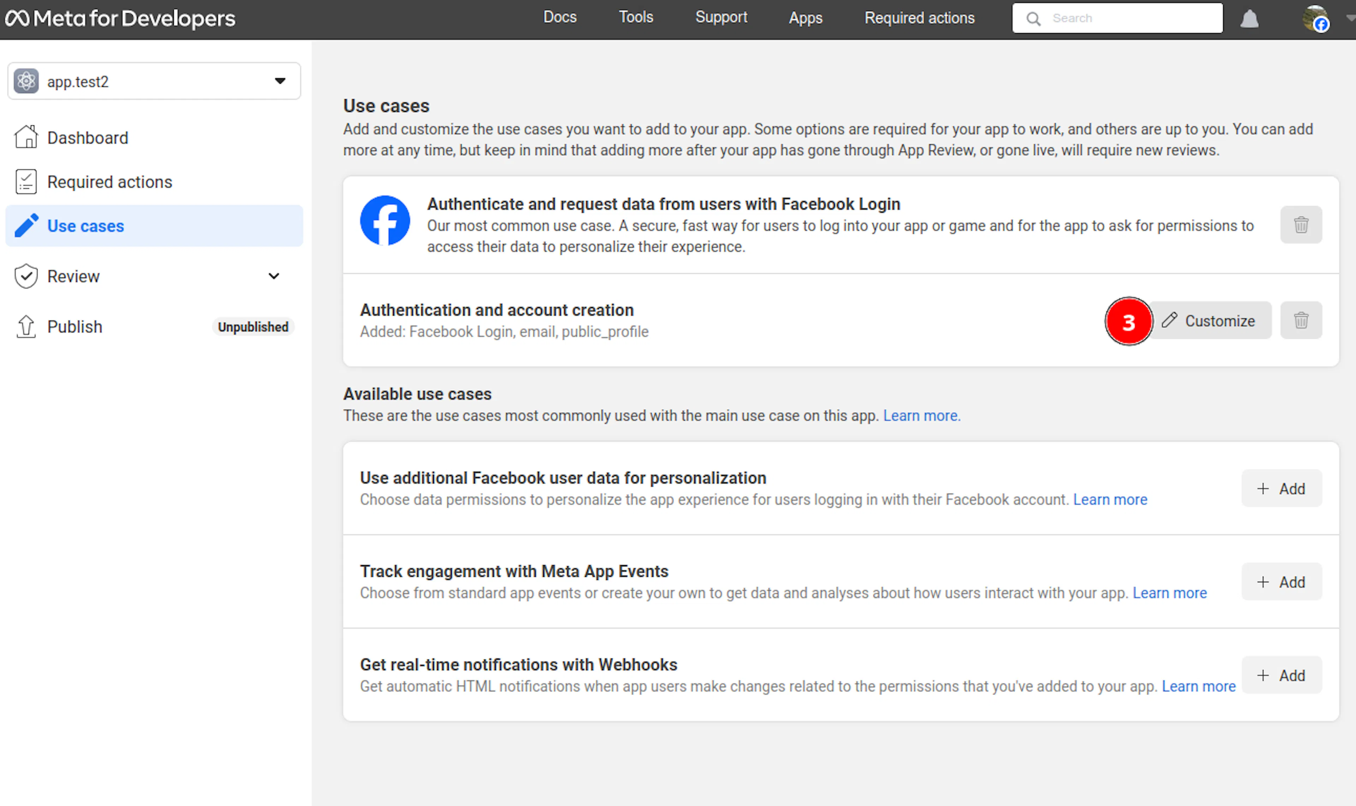The height and width of the screenshot is (806, 1356).
Task: Open the Support menu
Action: [x=721, y=17]
